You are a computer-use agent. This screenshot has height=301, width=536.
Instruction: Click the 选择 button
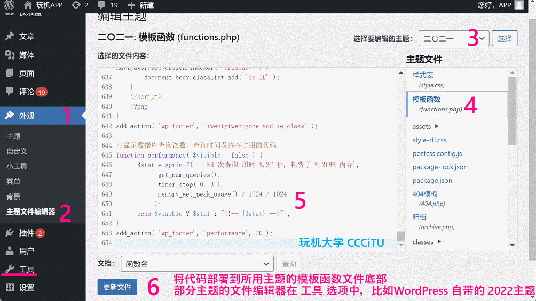(505, 38)
